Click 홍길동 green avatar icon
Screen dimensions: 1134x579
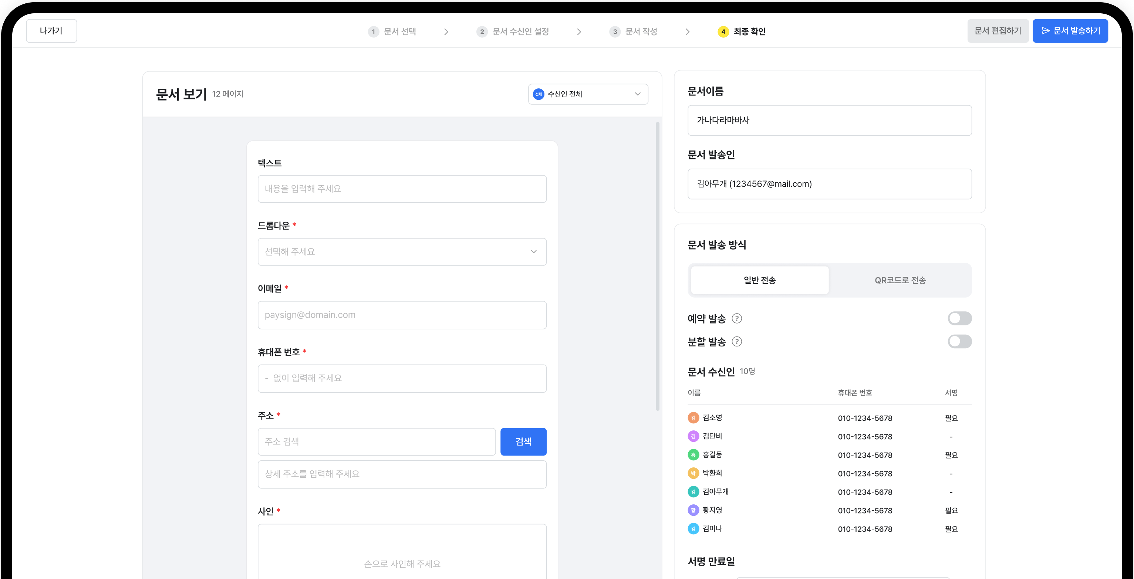(693, 455)
